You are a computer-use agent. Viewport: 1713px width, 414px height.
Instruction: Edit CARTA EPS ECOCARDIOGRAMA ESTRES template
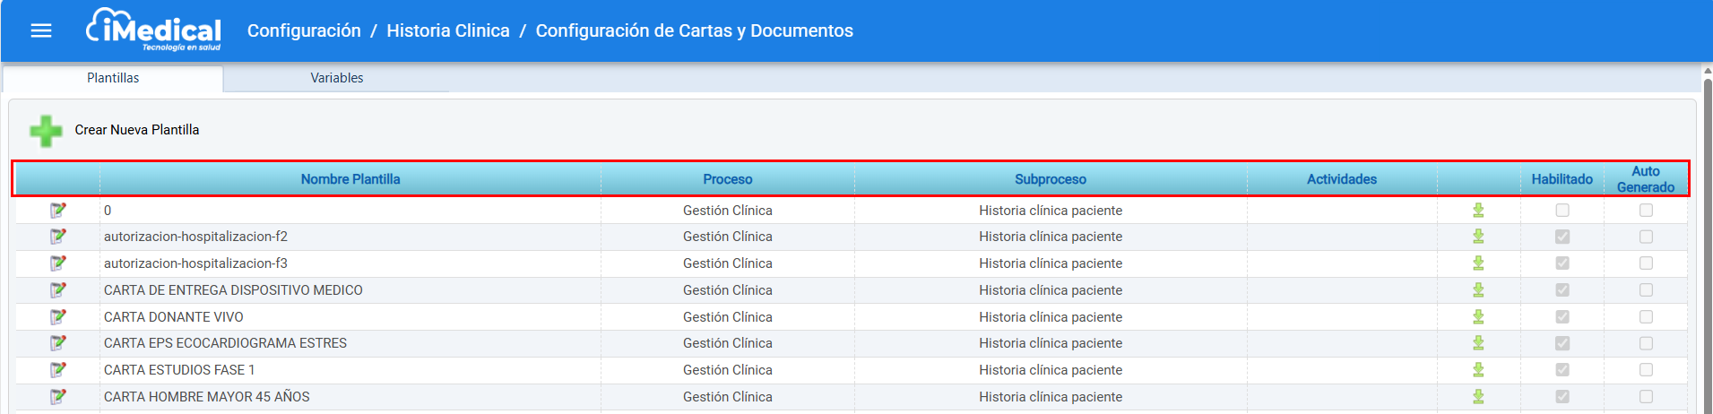58,343
